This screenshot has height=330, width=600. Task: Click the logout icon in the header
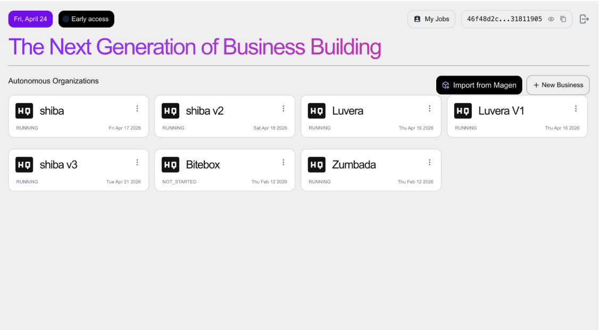pyautogui.click(x=584, y=19)
